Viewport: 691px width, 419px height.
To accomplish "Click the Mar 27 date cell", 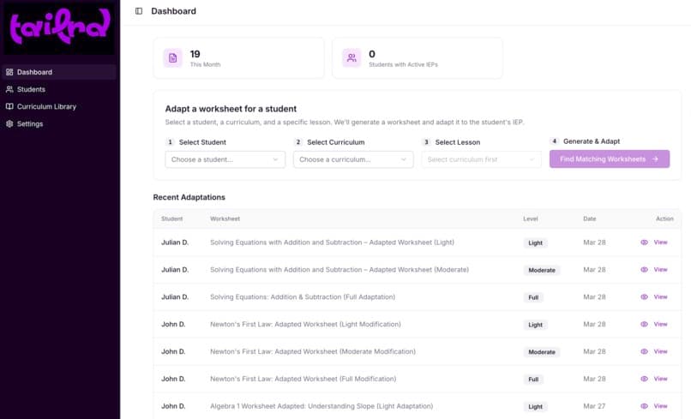I will point(594,406).
